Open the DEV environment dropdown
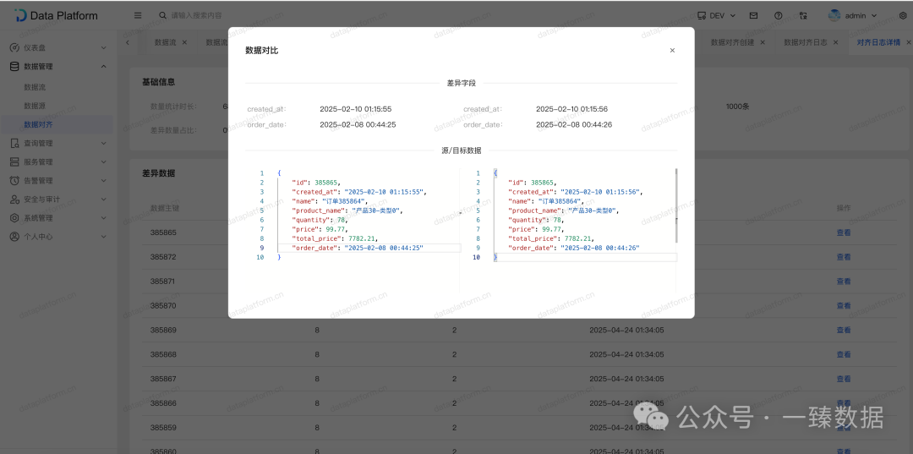 pyautogui.click(x=716, y=16)
